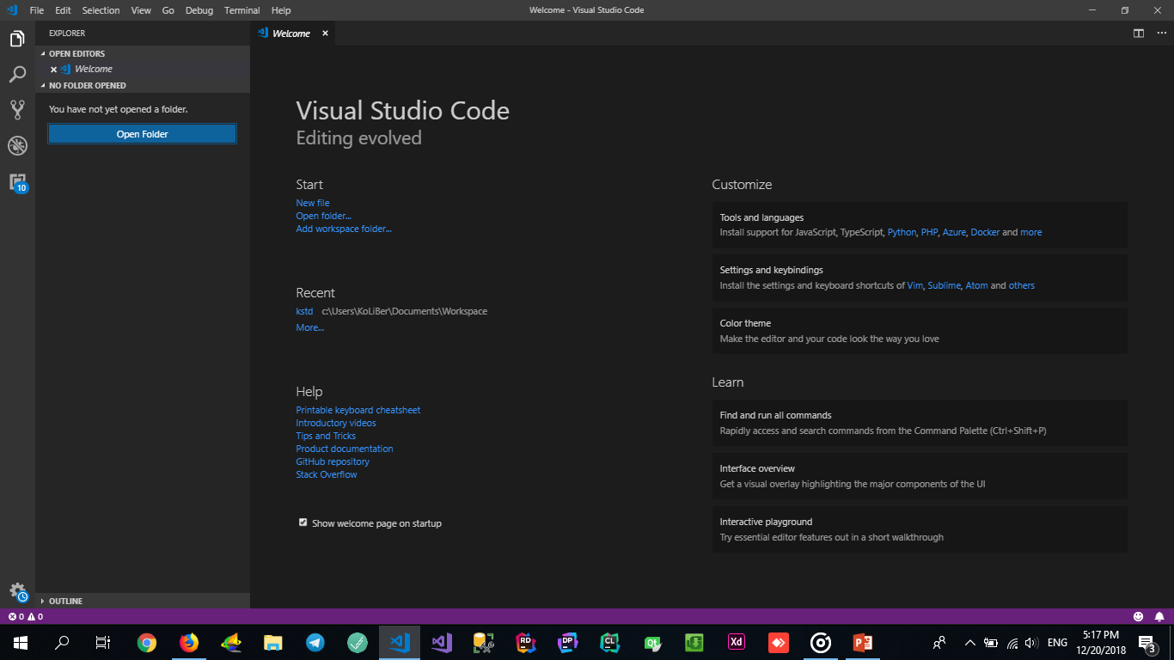Open the Color theme card

point(920,331)
